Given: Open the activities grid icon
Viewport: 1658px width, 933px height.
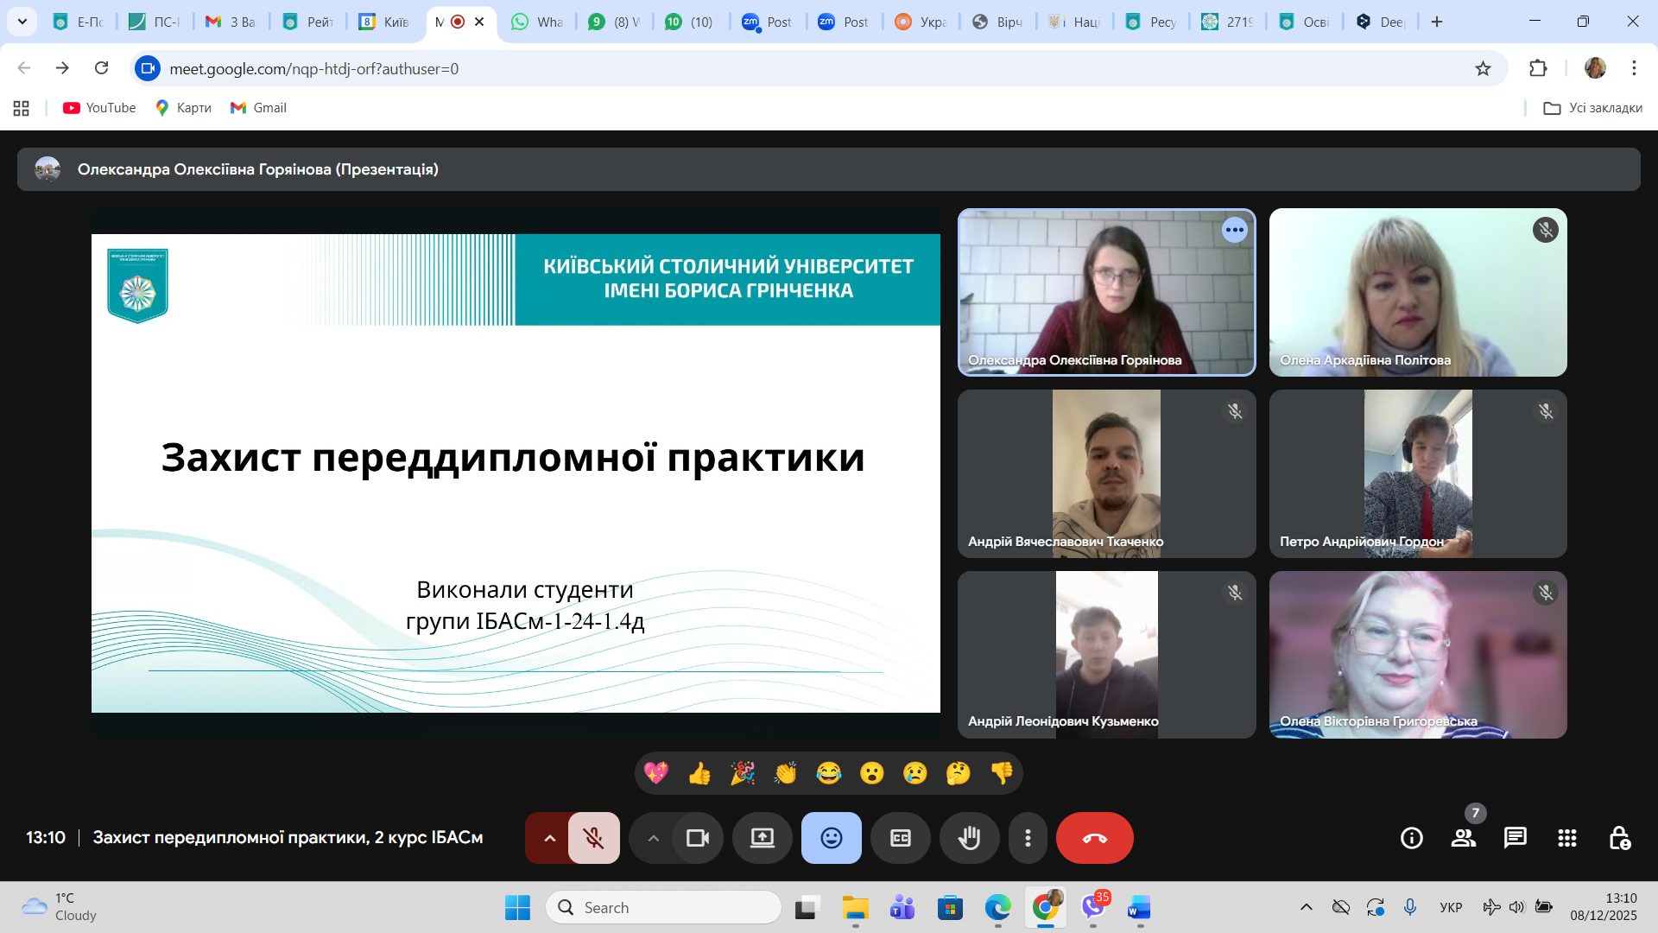Looking at the screenshot, I should click(x=1566, y=838).
